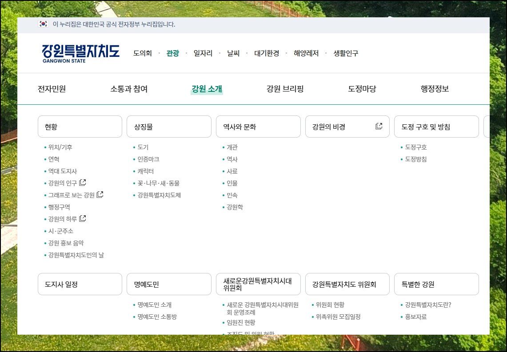The width and height of the screenshot is (507, 352).
Task: Click external link icon beside 강원의 인구
Action: [83, 183]
